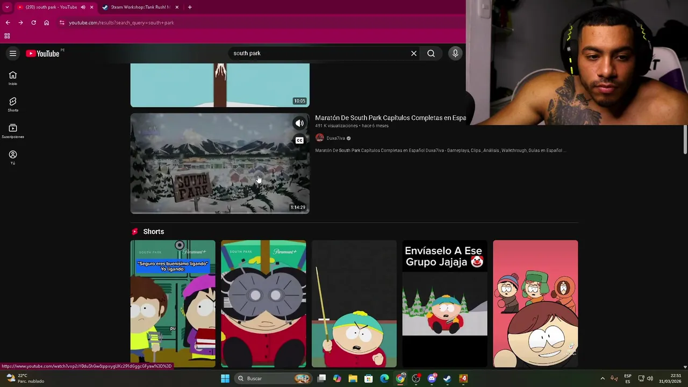
Task: Switch to the Steam Workshop tab
Action: [140, 7]
